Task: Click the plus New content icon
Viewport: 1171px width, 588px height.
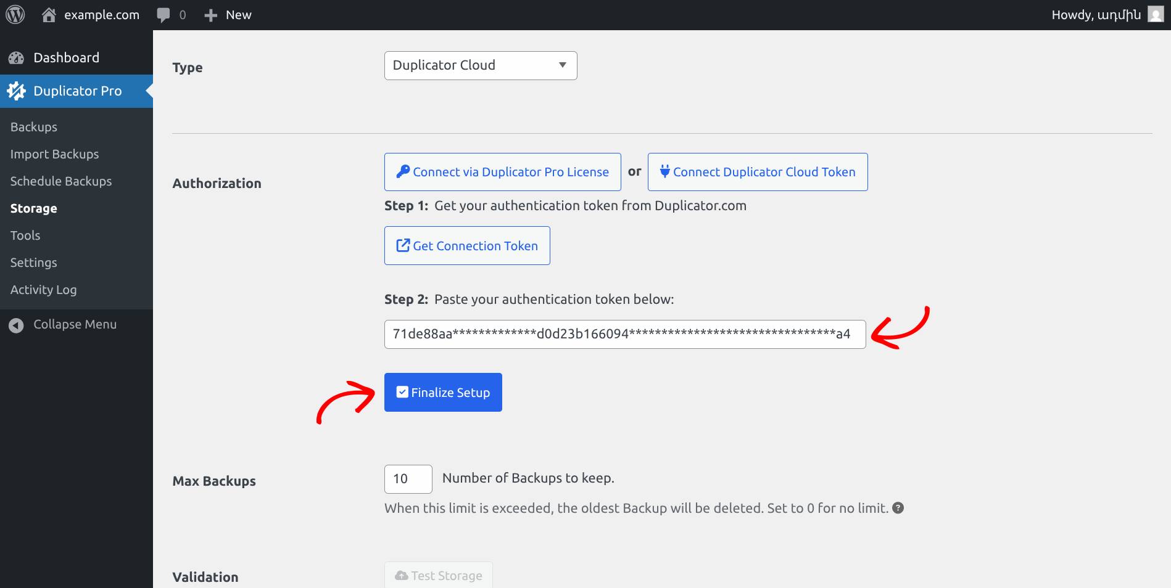Action: pos(211,15)
